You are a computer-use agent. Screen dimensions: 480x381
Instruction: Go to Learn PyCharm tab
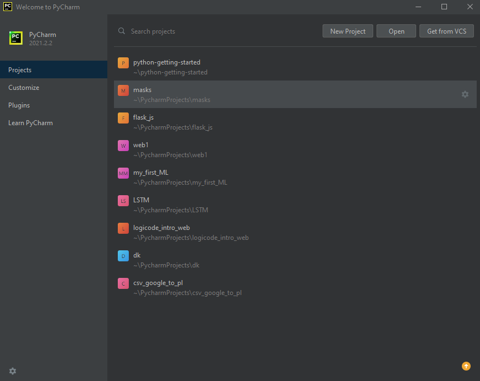pyautogui.click(x=53, y=122)
